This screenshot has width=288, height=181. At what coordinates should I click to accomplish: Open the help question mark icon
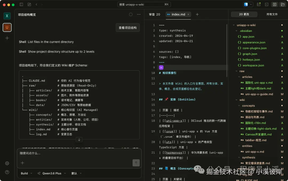pyautogui.click(x=7, y=172)
